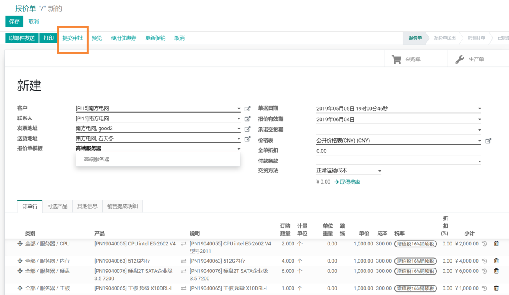Open the 承诺交货期 dropdown arrow

(479, 130)
